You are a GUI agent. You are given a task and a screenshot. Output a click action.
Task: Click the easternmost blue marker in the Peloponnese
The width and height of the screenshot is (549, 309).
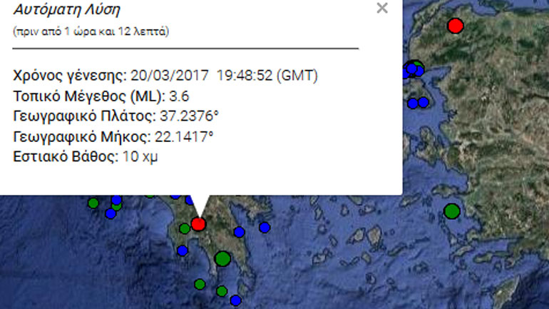click(265, 228)
